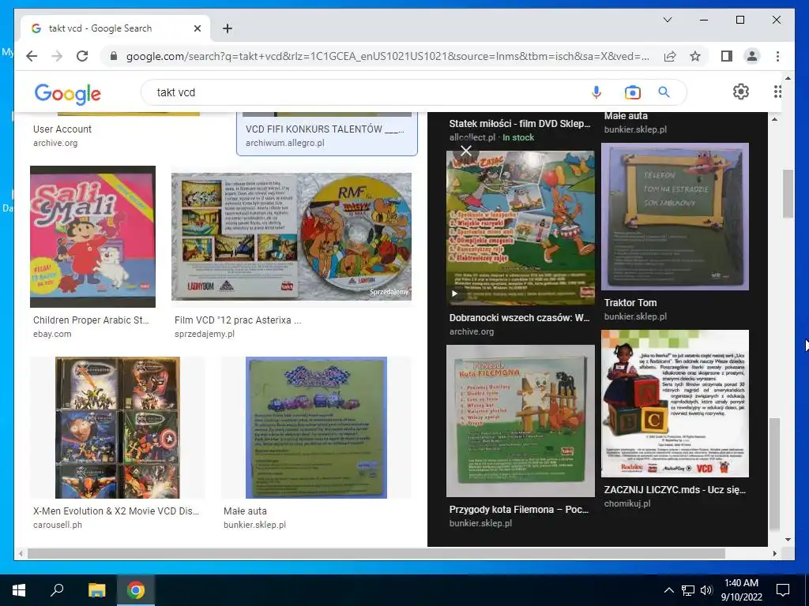Click the Statek miłości film DVD link
The width and height of the screenshot is (809, 606).
pos(520,124)
